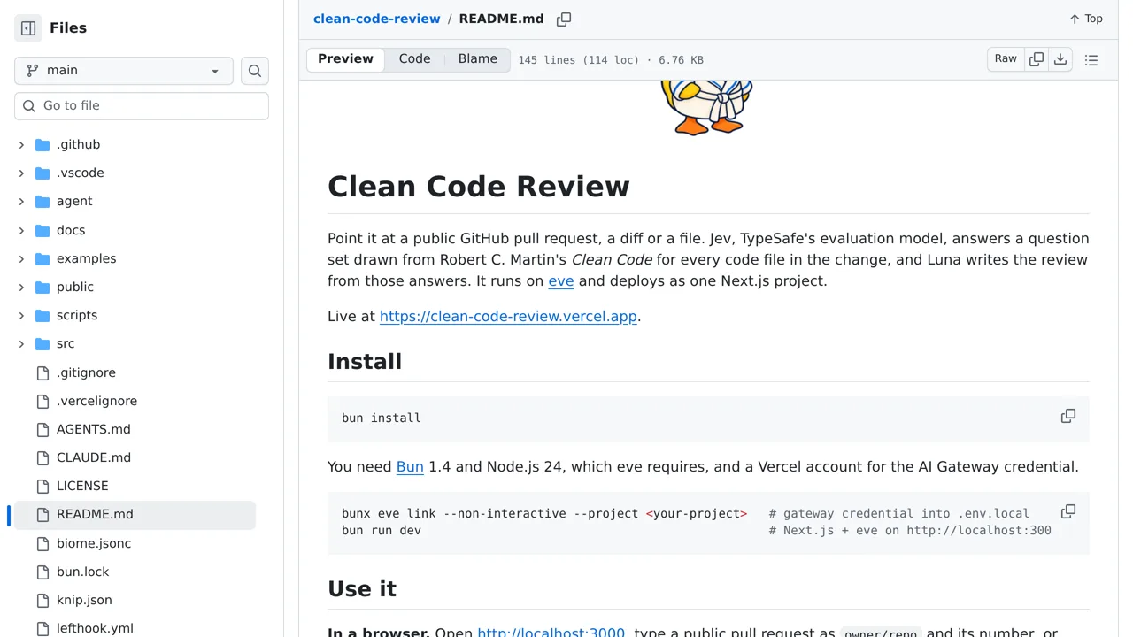Click the file search magnifier button
1133x637 pixels.
point(255,71)
